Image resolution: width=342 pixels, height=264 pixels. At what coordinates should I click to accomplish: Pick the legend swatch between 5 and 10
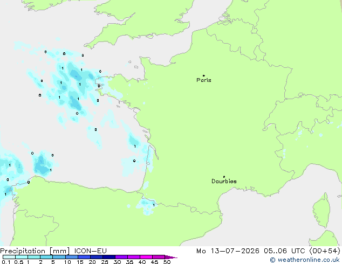tap(59, 257)
